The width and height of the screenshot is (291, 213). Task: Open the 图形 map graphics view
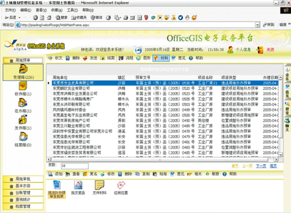[x=143, y=58]
